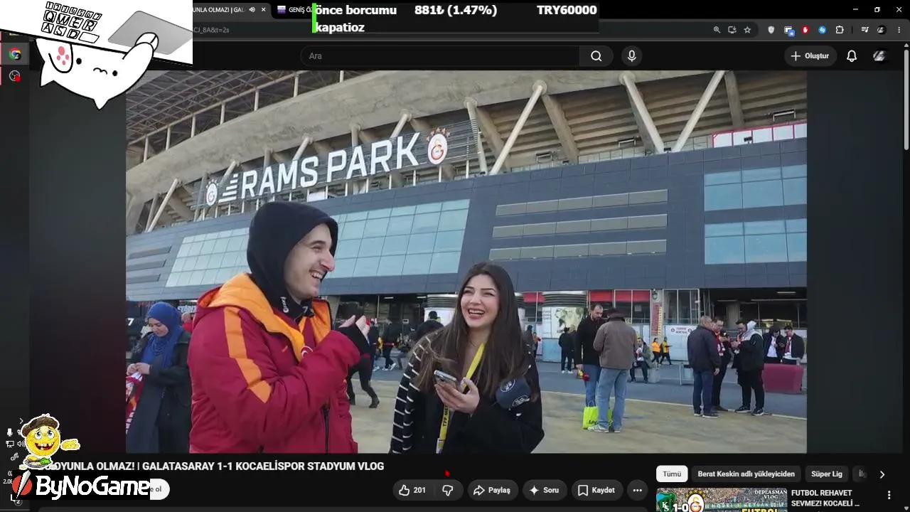Zoom the page with the magnifier icon
The height and width of the screenshot is (512, 910).
click(x=717, y=30)
